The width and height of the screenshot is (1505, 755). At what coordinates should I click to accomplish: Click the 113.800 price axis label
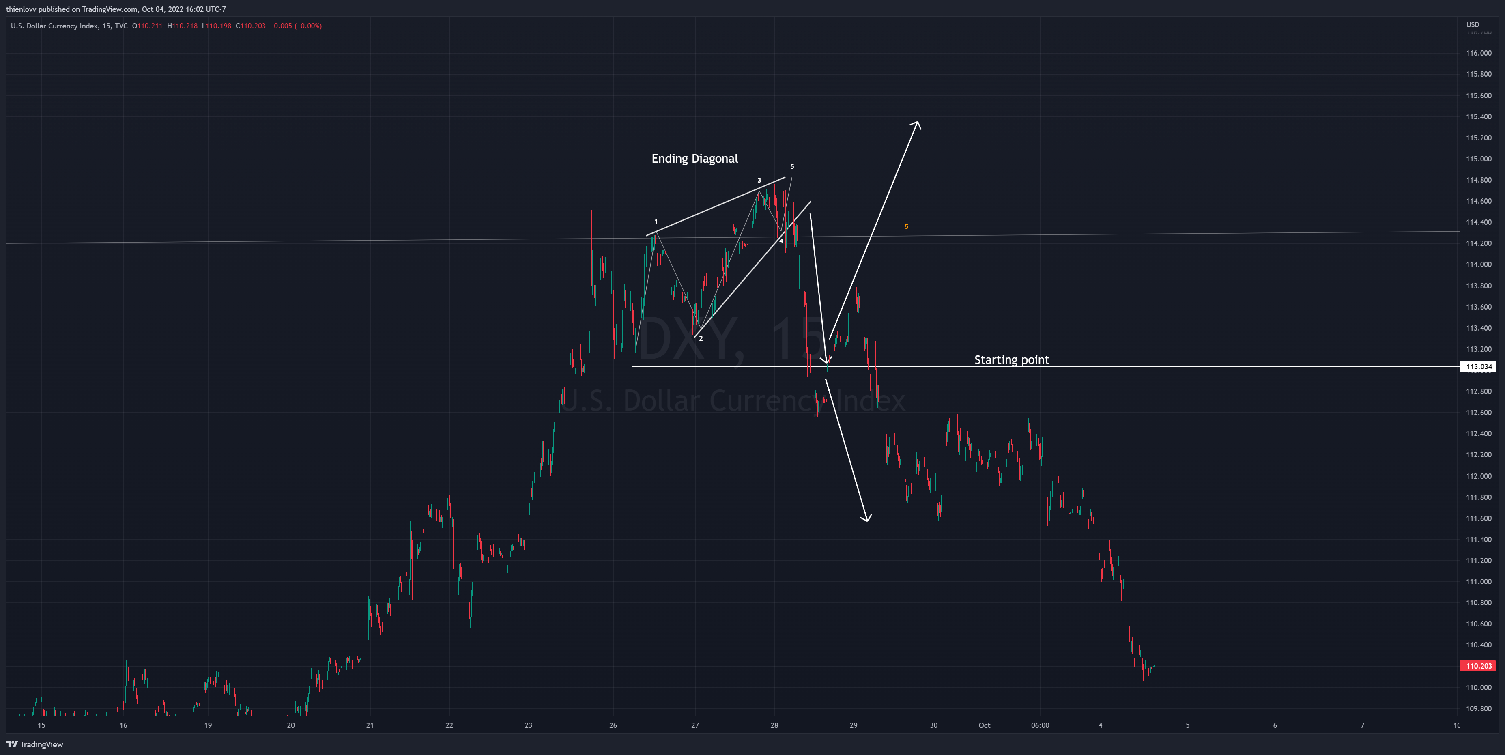pos(1478,286)
